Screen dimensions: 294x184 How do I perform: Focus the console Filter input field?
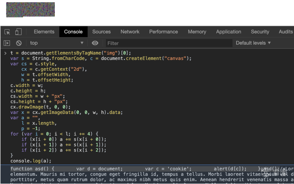pos(169,43)
